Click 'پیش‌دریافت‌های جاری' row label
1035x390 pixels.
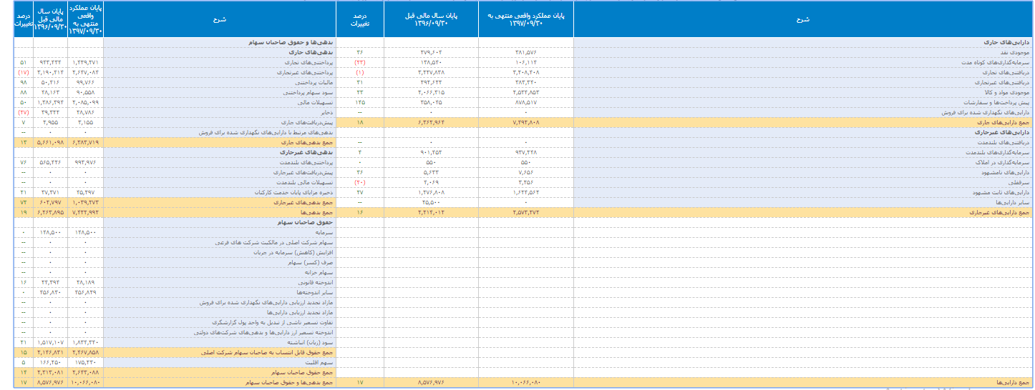306,123
